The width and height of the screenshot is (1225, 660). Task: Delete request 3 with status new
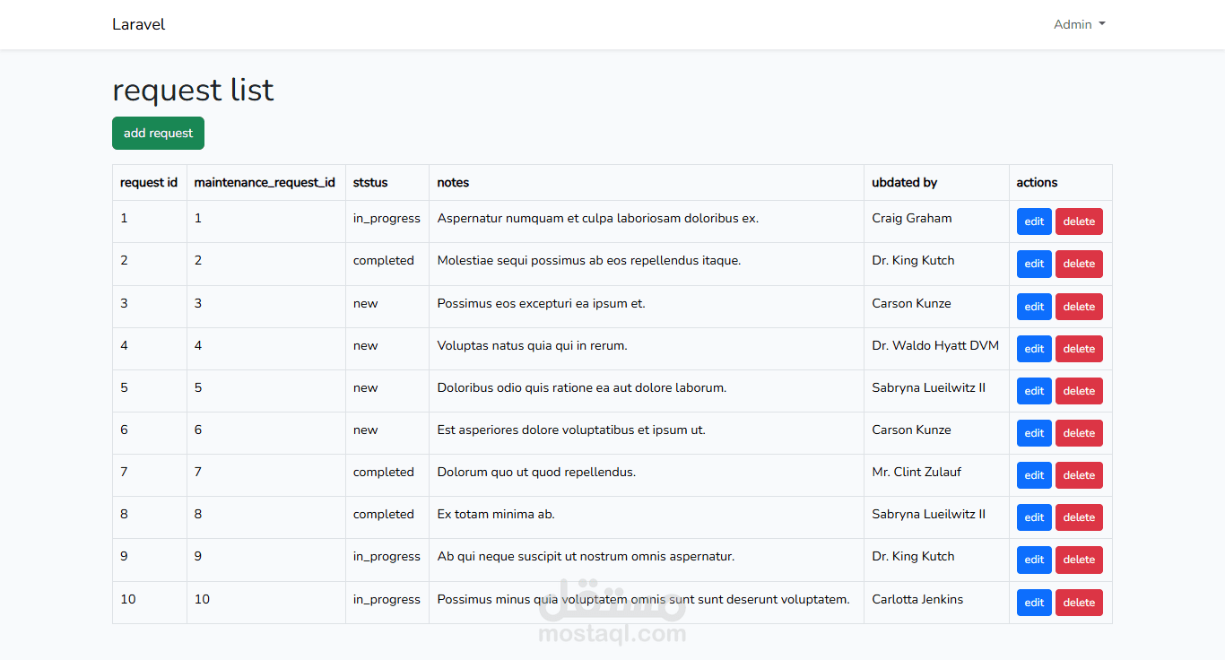click(x=1079, y=307)
